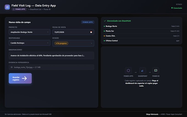The height and width of the screenshot is (117, 187).
Task: Open the Proyecto dropdown Ampliación Bodega Norte
Action: (x=30, y=32)
